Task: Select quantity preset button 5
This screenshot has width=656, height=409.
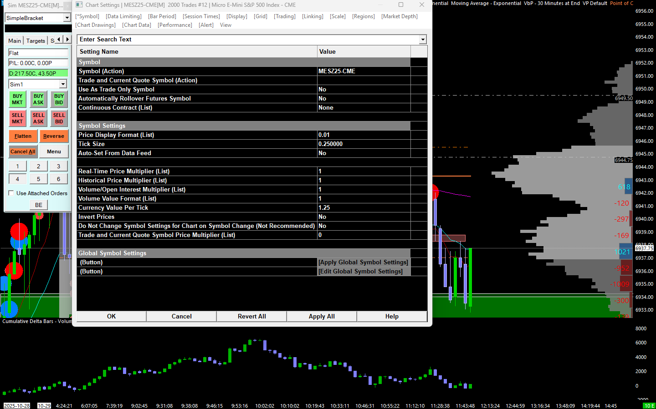Action: 38,179
